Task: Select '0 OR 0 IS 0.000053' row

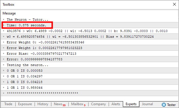Action: click(90, 71)
